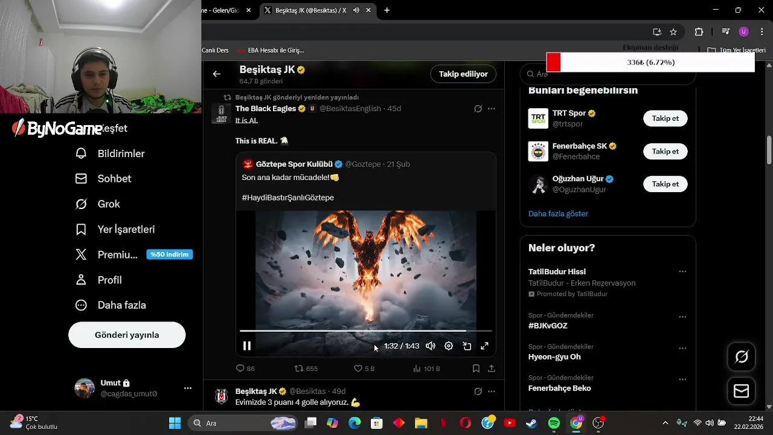Open a new browser tab

pyautogui.click(x=386, y=10)
